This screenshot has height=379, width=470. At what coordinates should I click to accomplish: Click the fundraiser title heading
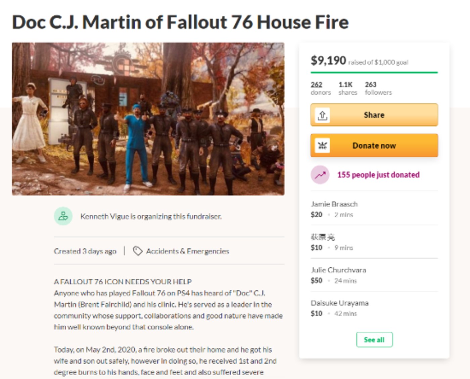[x=180, y=22]
